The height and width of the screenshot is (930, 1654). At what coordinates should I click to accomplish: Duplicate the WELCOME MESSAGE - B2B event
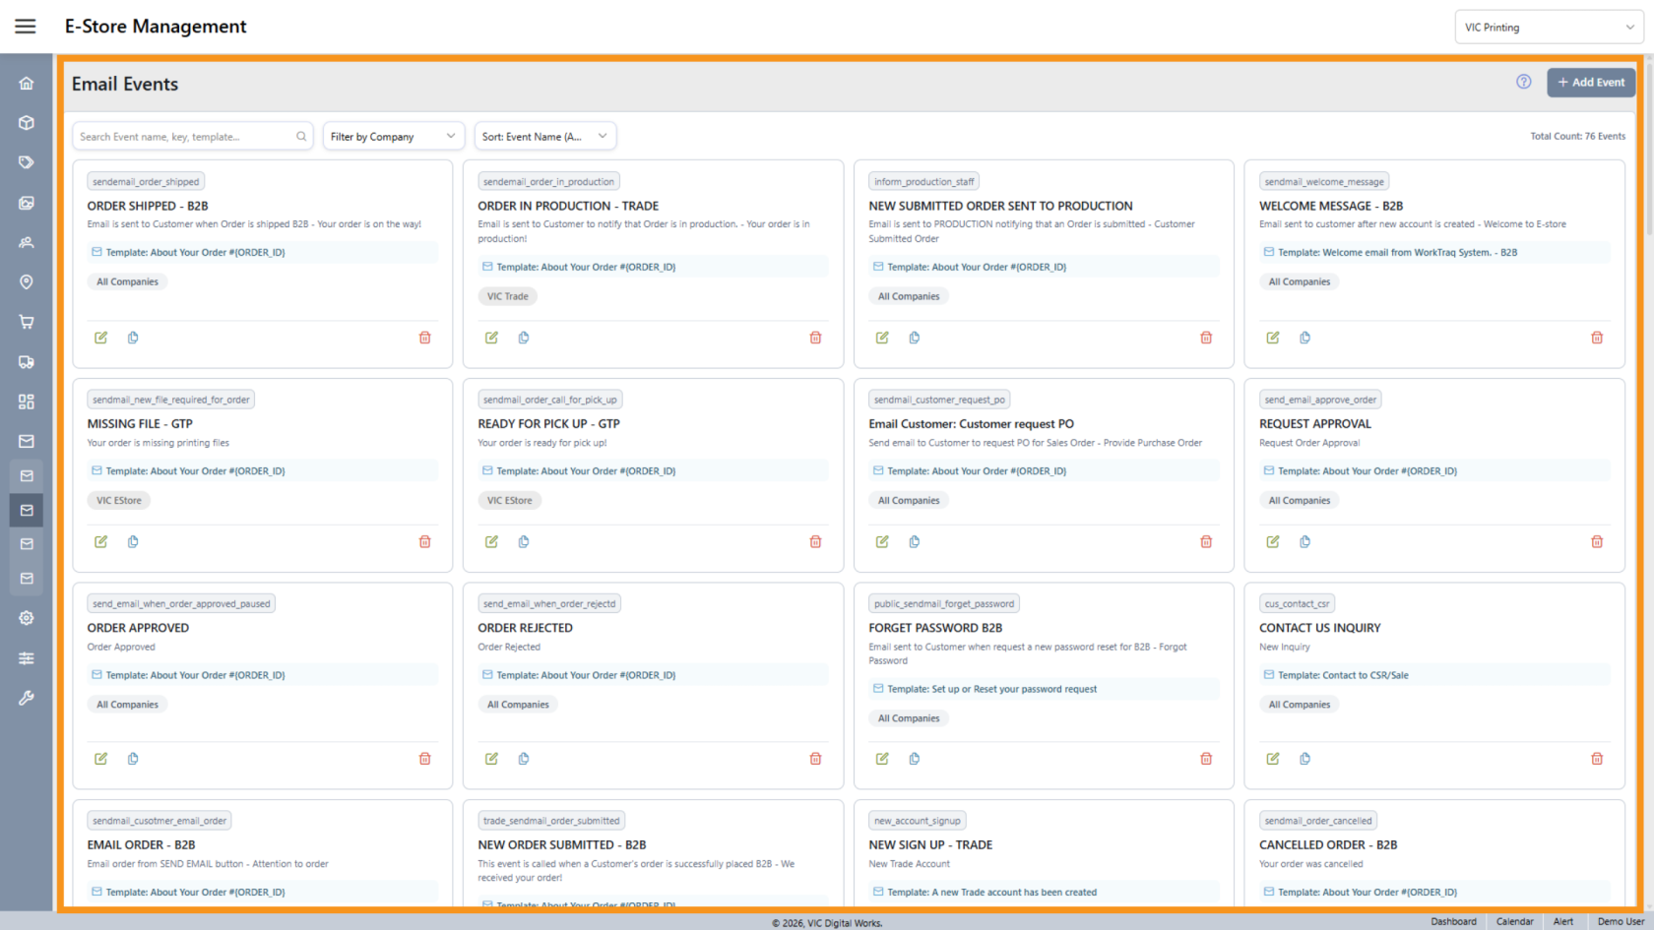pos(1304,338)
